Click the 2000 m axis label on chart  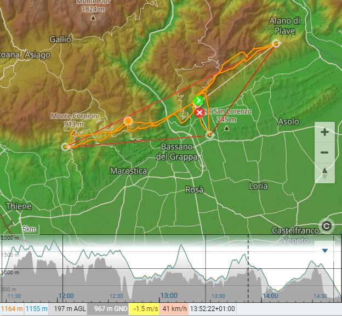(10, 238)
